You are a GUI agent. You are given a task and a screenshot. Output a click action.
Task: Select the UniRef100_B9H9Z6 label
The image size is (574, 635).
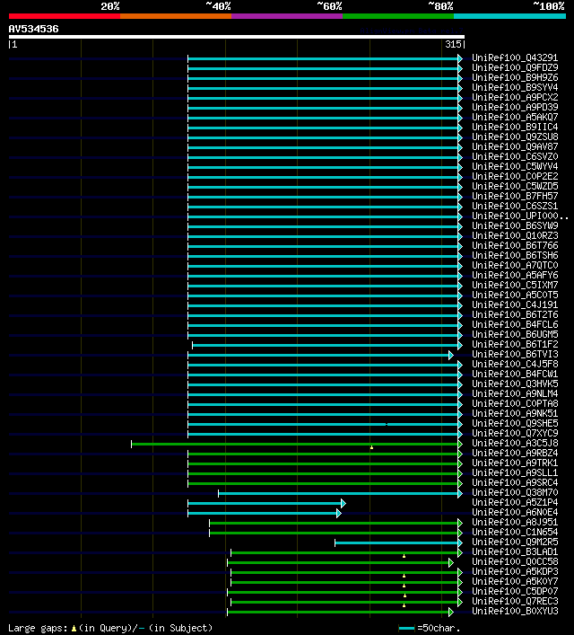tap(515, 78)
